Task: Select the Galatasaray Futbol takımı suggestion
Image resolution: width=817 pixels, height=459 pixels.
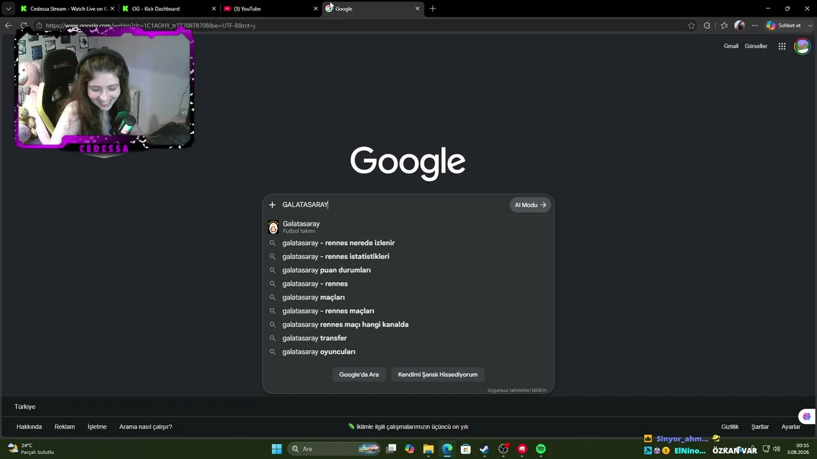Action: tap(408, 227)
